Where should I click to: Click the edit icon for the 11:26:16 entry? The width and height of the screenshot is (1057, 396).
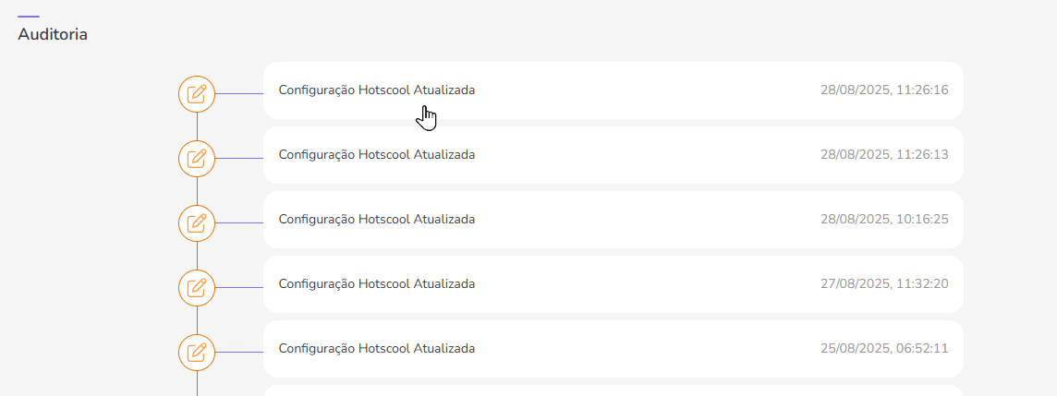click(x=197, y=94)
